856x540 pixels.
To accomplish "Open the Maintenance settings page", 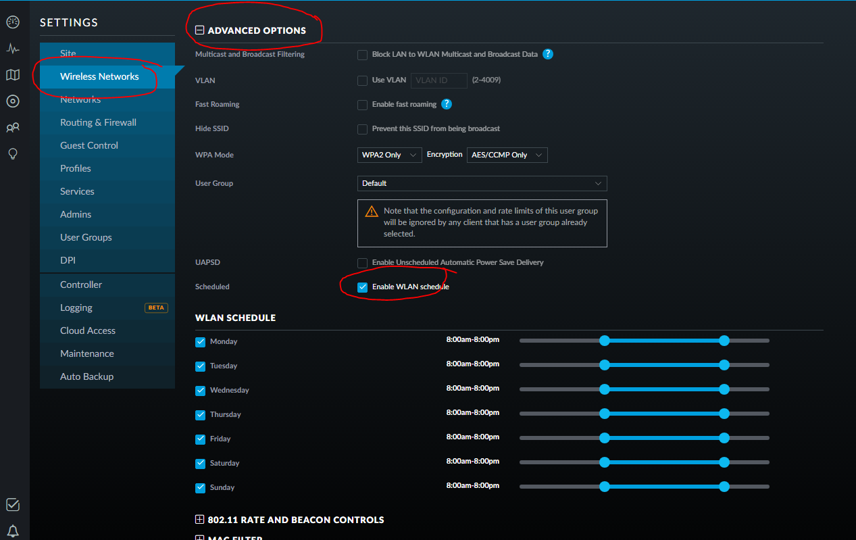I will [x=86, y=353].
